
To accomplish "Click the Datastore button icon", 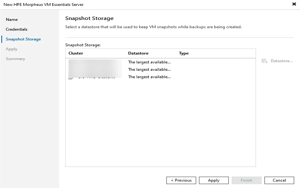I will click(x=264, y=61).
